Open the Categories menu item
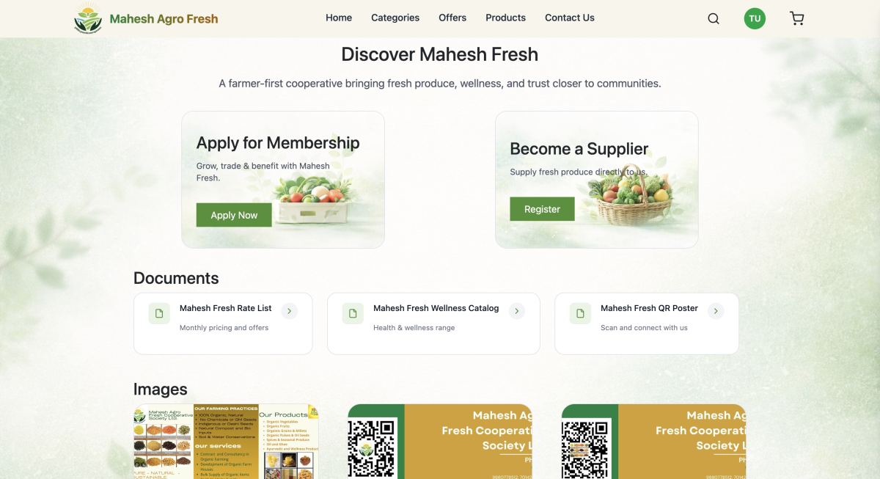This screenshot has width=880, height=479. (x=395, y=18)
